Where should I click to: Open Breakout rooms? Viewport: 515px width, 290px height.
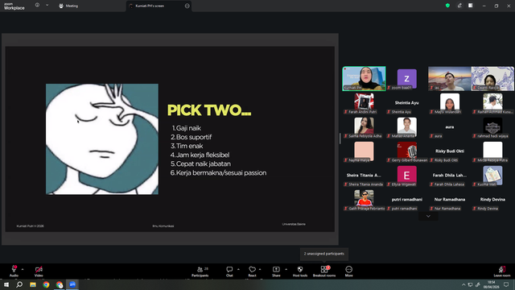(x=324, y=271)
